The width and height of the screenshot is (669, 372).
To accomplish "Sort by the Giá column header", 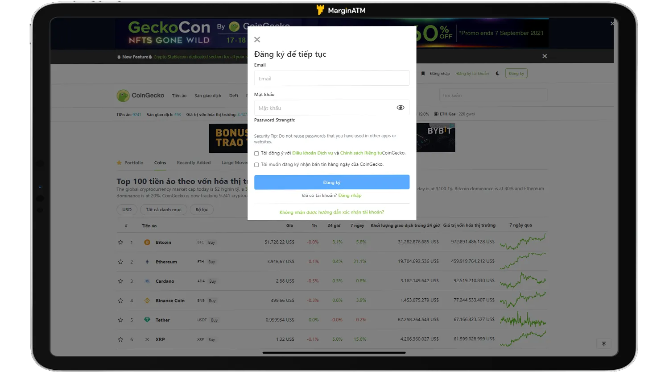I will (x=289, y=226).
